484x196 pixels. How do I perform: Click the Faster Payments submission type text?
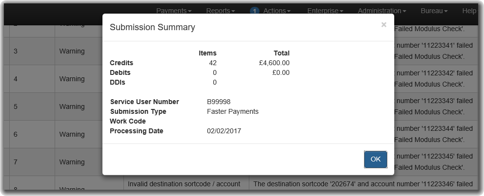(x=233, y=112)
